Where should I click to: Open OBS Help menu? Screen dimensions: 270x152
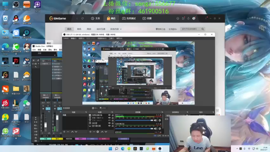[x=119, y=39]
